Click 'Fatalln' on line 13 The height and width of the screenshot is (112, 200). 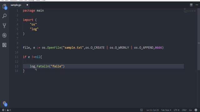coord(43,66)
